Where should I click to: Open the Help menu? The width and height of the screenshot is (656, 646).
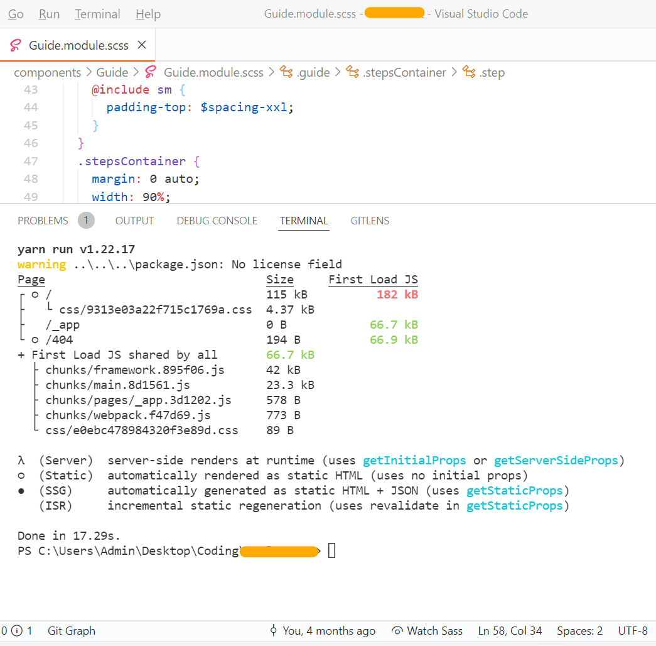click(x=148, y=14)
